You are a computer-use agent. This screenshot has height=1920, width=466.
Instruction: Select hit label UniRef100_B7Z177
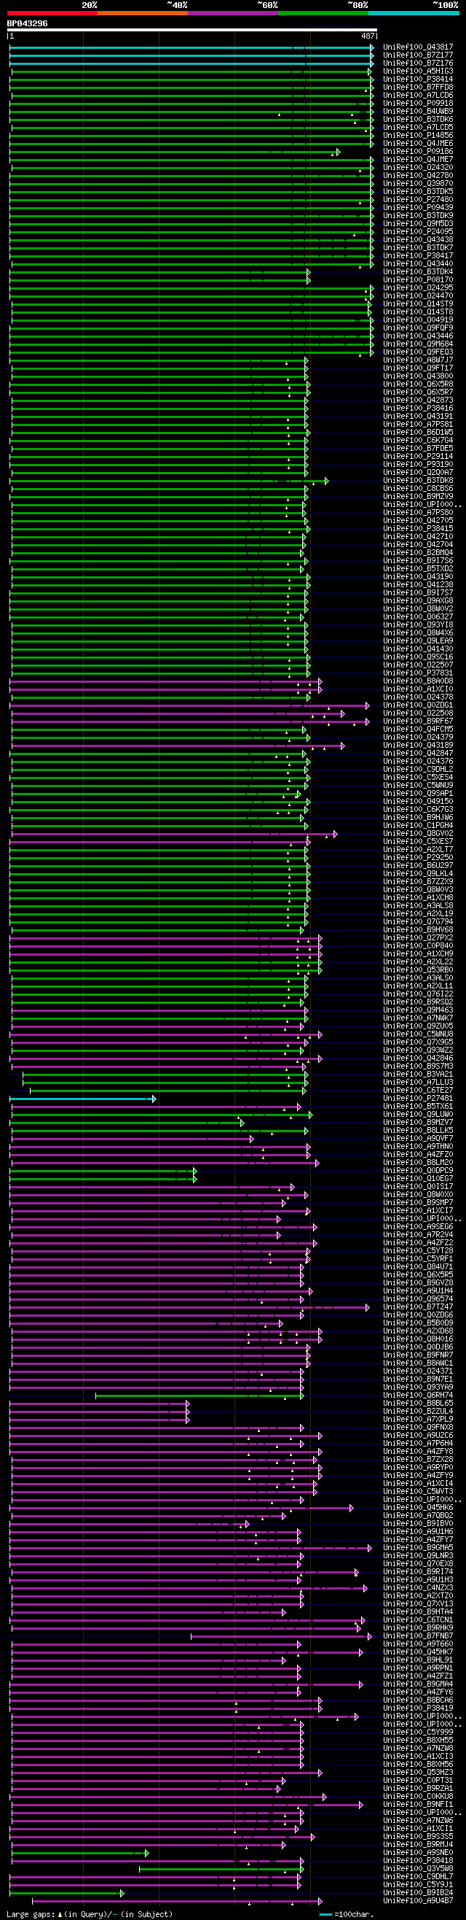419,55
